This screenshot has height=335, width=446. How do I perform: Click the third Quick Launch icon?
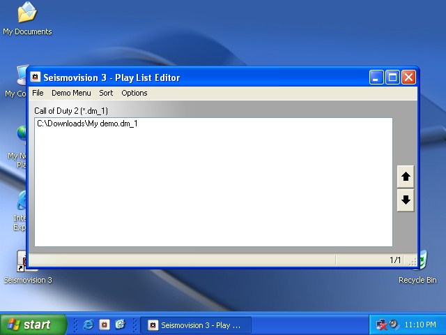pos(120,325)
